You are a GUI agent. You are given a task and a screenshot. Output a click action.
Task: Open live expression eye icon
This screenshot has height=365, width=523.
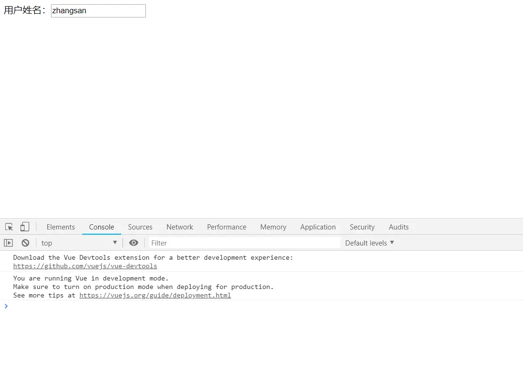click(x=134, y=243)
